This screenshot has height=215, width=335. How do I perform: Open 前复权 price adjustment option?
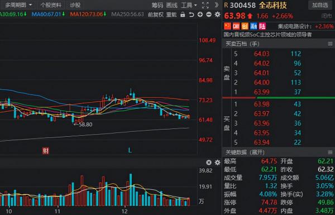point(156,15)
